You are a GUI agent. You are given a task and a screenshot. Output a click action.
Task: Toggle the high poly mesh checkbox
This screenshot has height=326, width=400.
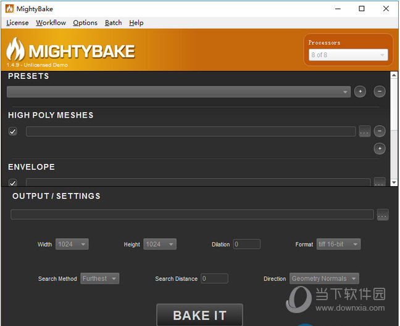pos(13,131)
